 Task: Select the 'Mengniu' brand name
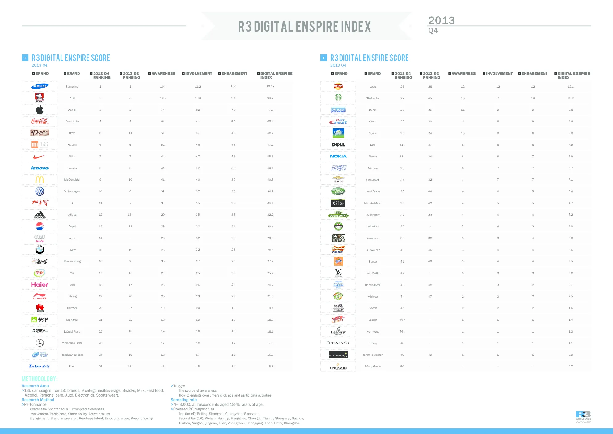tap(72, 320)
